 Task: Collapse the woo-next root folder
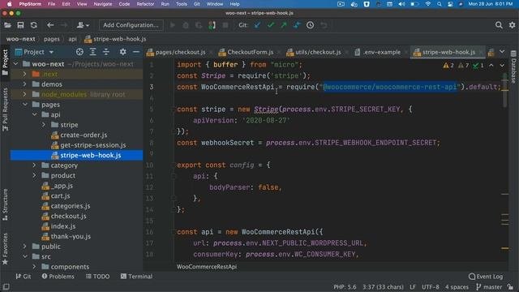pyautogui.click(x=16, y=64)
